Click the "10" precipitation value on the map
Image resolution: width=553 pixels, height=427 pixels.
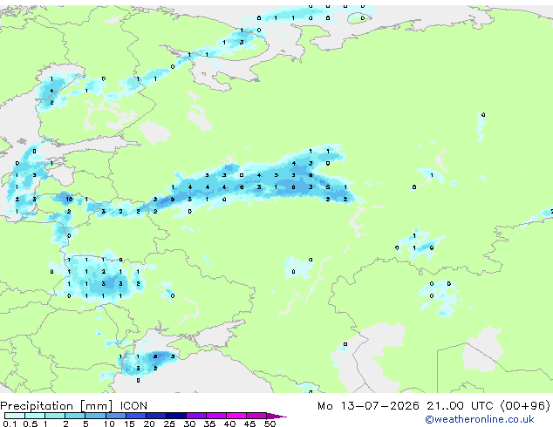(69, 199)
